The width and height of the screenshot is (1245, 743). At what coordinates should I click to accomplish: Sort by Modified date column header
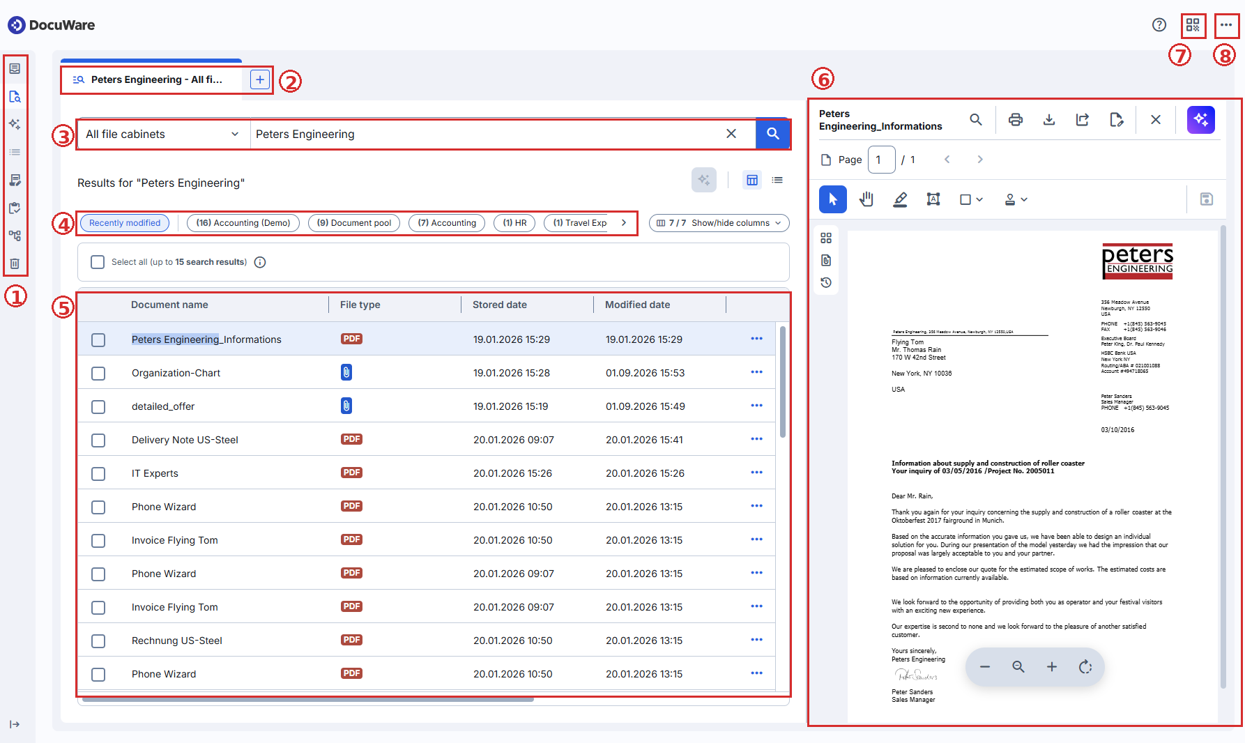point(637,305)
